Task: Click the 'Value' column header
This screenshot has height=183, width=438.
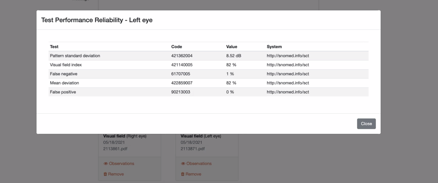Action: pos(231,47)
